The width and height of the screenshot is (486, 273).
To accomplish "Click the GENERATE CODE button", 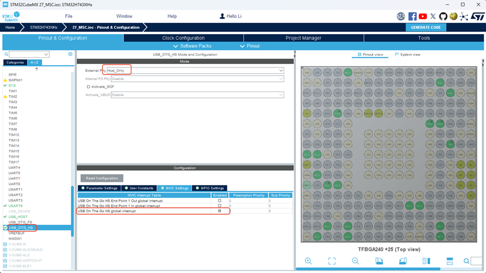I will pos(426,28).
